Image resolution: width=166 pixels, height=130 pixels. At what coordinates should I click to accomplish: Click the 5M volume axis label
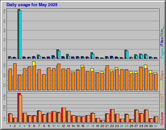click(x=4, y=119)
